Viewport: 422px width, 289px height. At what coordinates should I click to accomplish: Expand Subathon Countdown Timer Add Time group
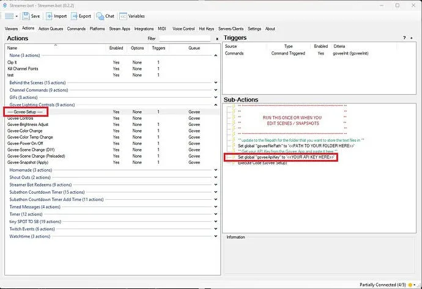[x=215, y=199]
